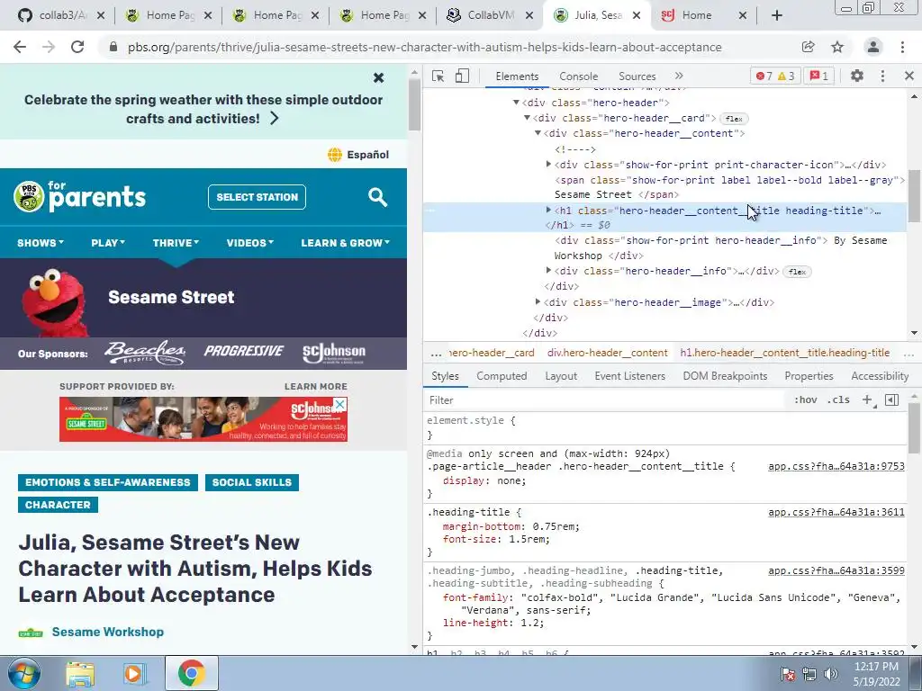Open the SHOWS dropdown menu
Screen dimensions: 922x691
41,243
